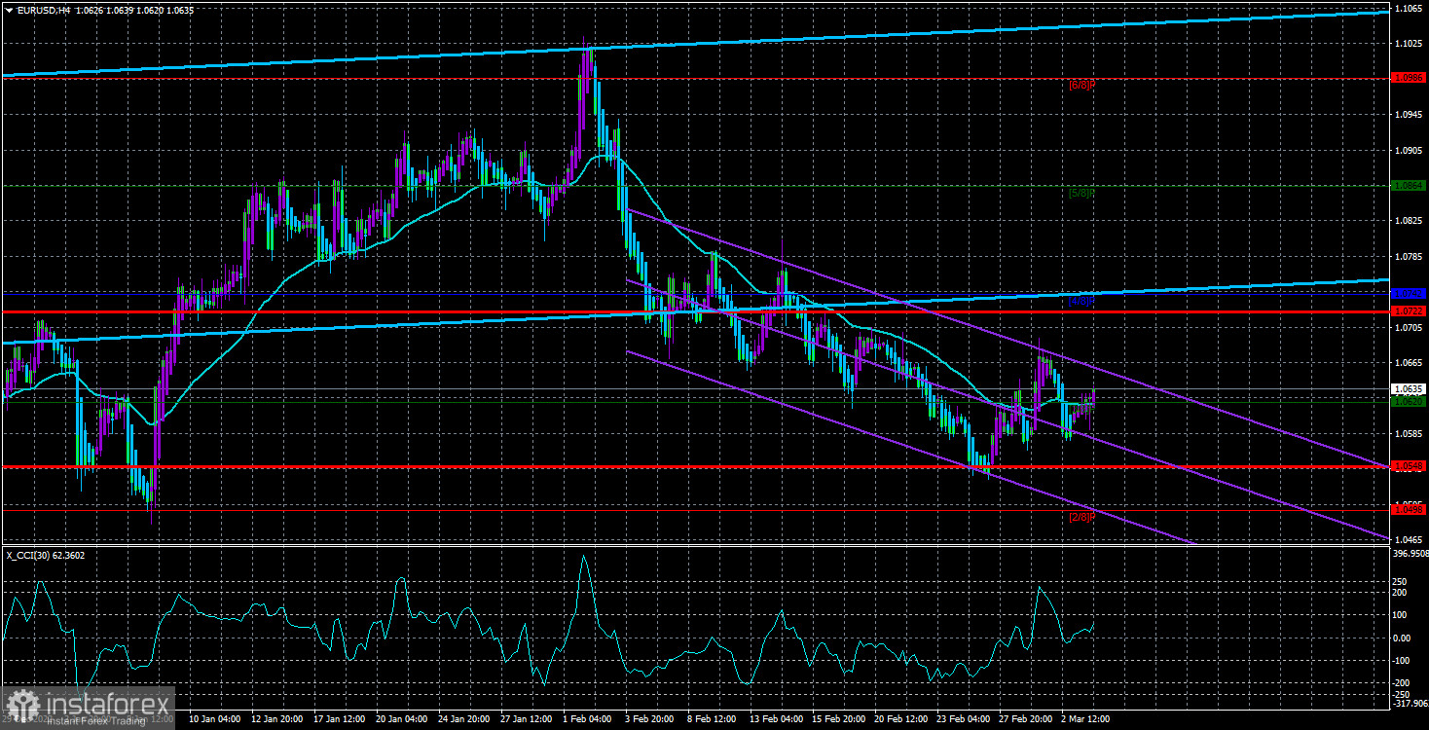Select the 1.0785 price scale value
The width and height of the screenshot is (1429, 730).
pyautogui.click(x=1408, y=256)
